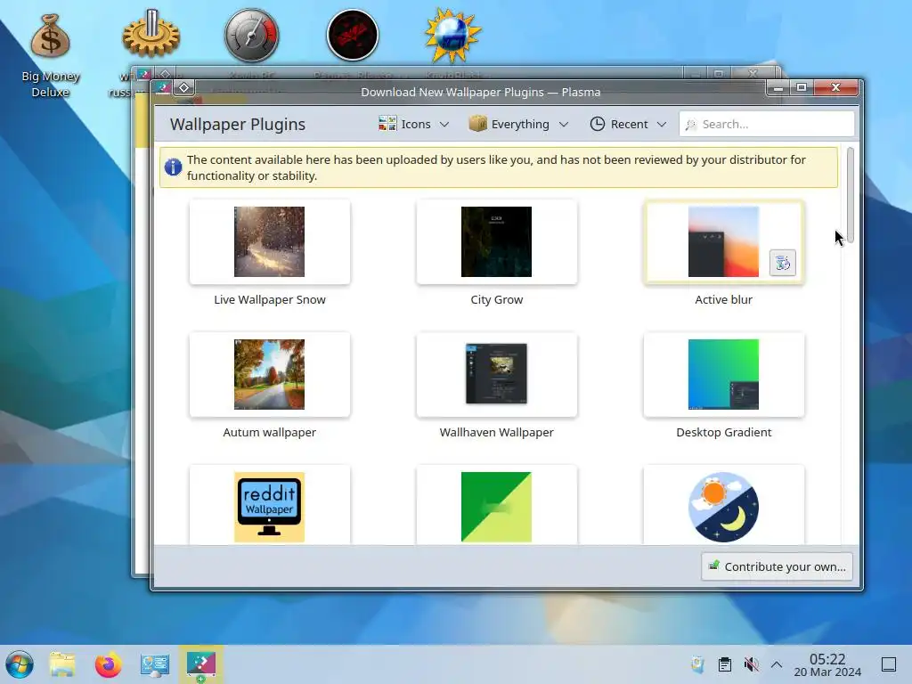
Task: Click the Search field in Wallpaper Plugins
Action: click(767, 124)
